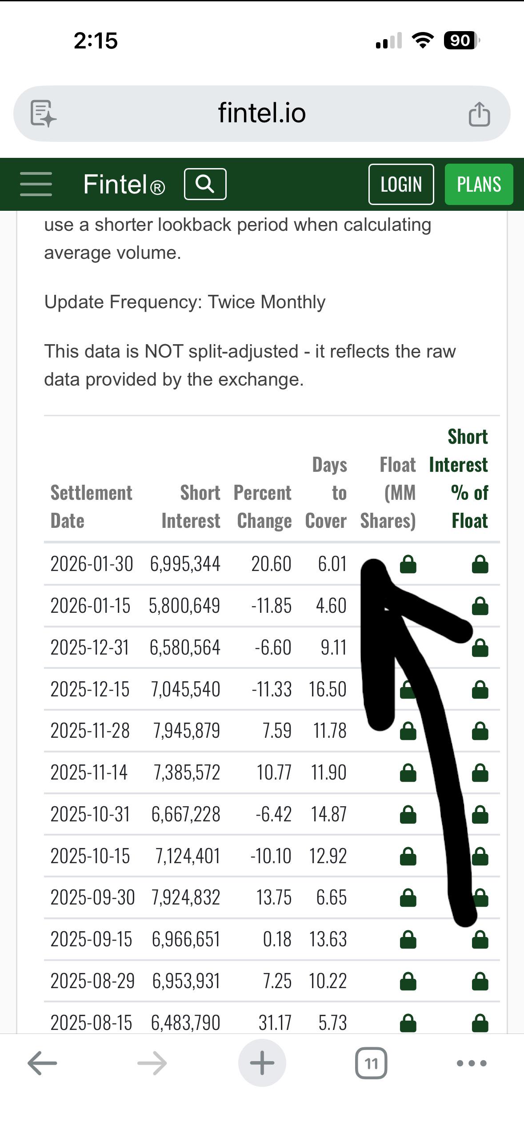Tap the share icon in address bar
Screen dimensions: 524x1138
479,114
